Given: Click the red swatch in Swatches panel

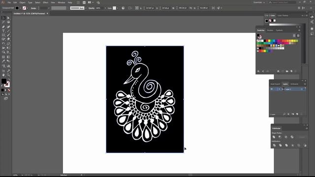Looking at the screenshot, I should click(x=267, y=41).
